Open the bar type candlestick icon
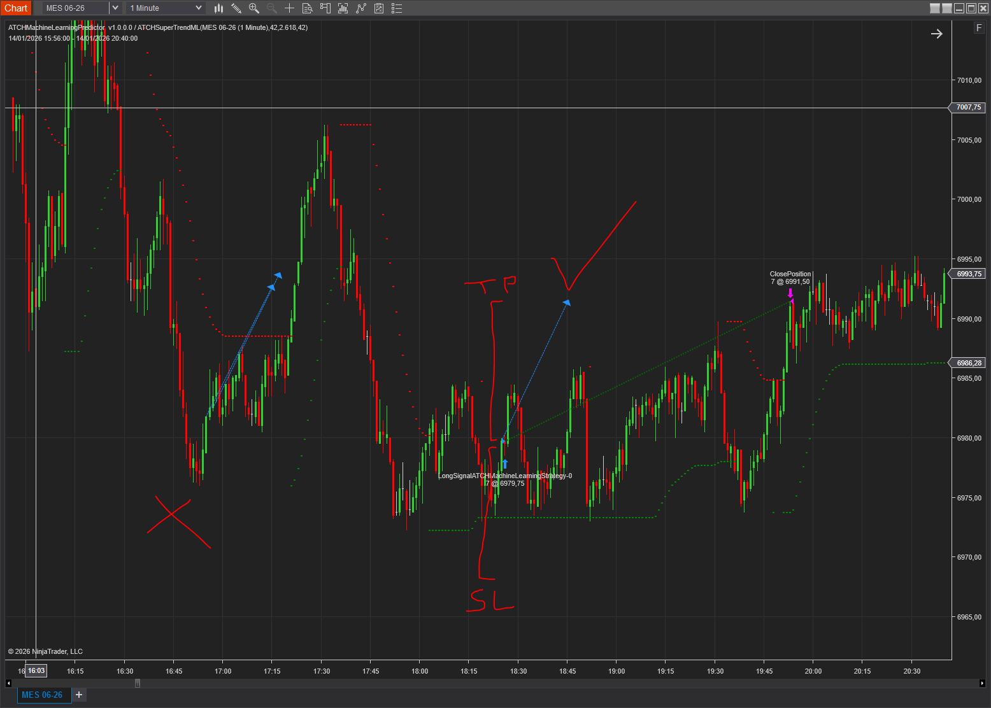The width and height of the screenshot is (991, 708). coord(218,8)
